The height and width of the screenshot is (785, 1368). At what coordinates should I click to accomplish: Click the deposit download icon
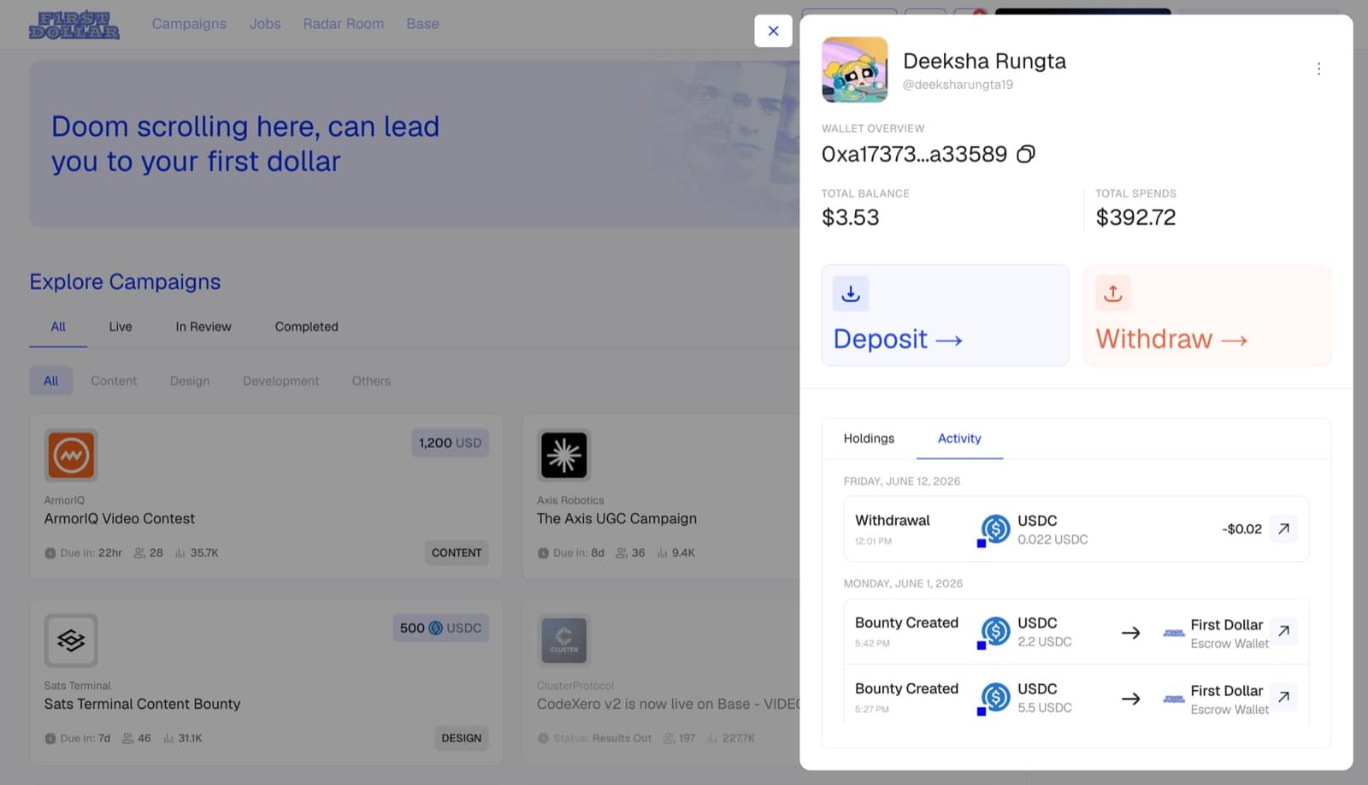pyautogui.click(x=851, y=293)
